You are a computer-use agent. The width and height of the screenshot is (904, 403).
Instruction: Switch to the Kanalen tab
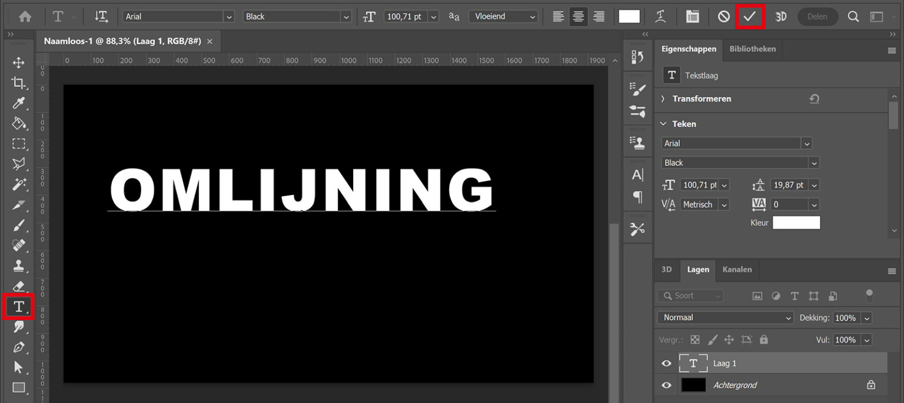(737, 270)
